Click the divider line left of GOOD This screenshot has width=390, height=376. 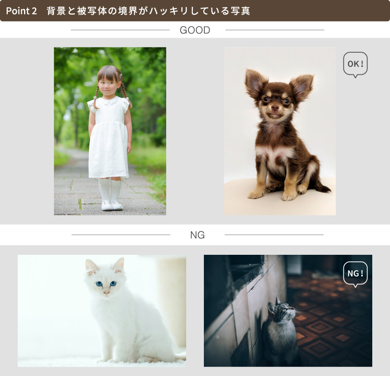coord(120,30)
